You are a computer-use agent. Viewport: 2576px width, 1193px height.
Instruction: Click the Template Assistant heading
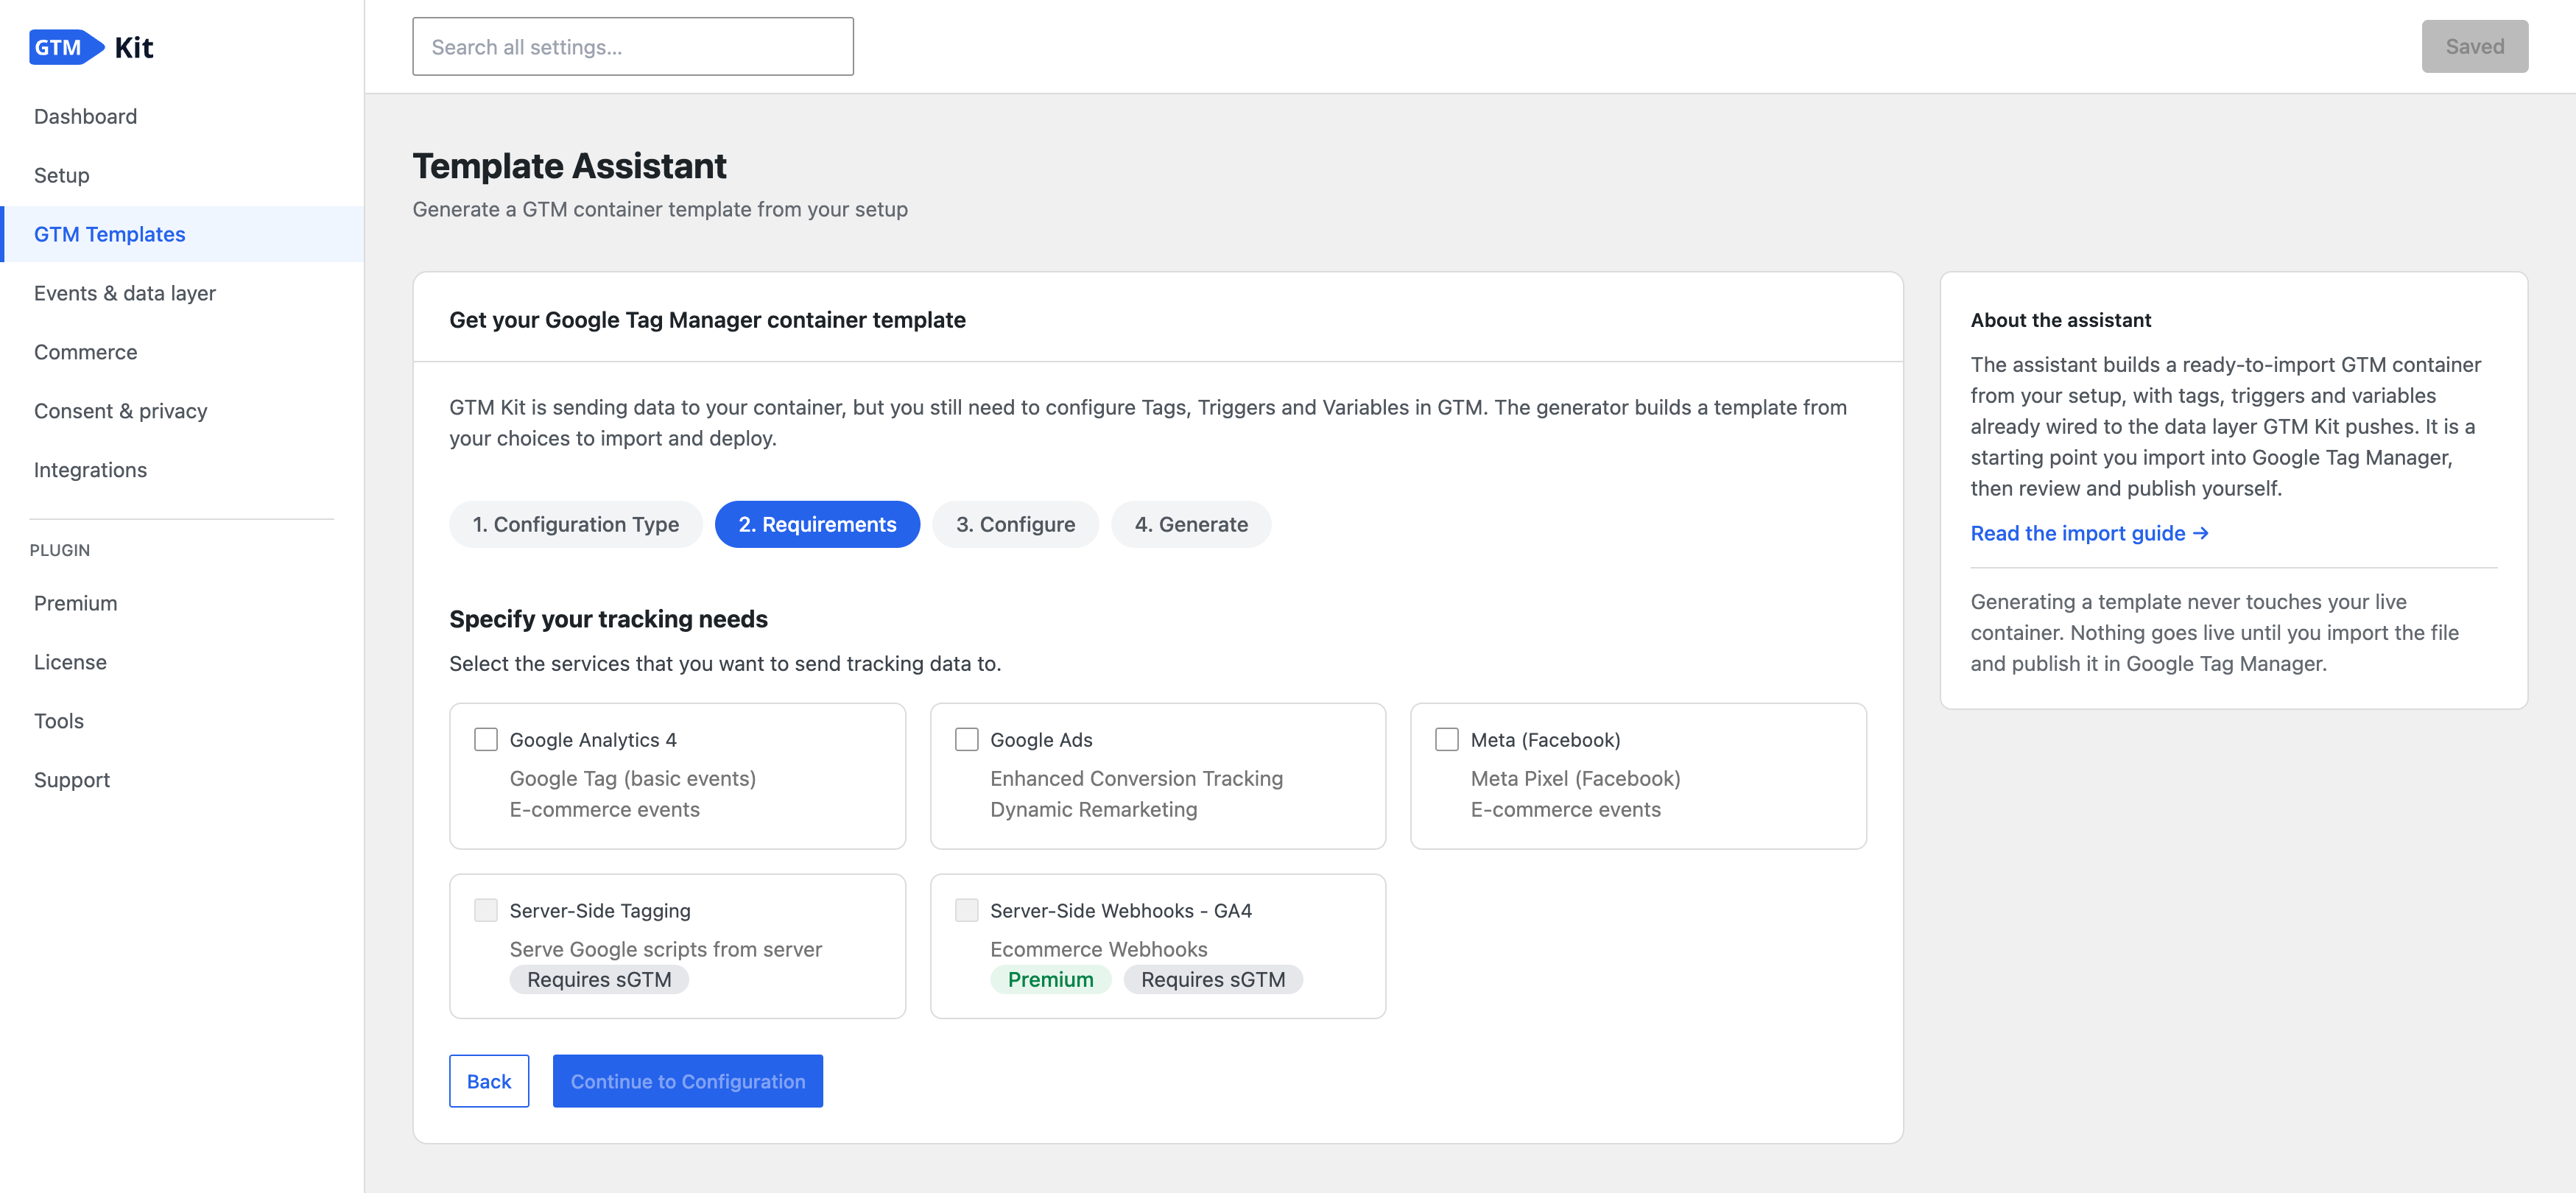click(569, 166)
